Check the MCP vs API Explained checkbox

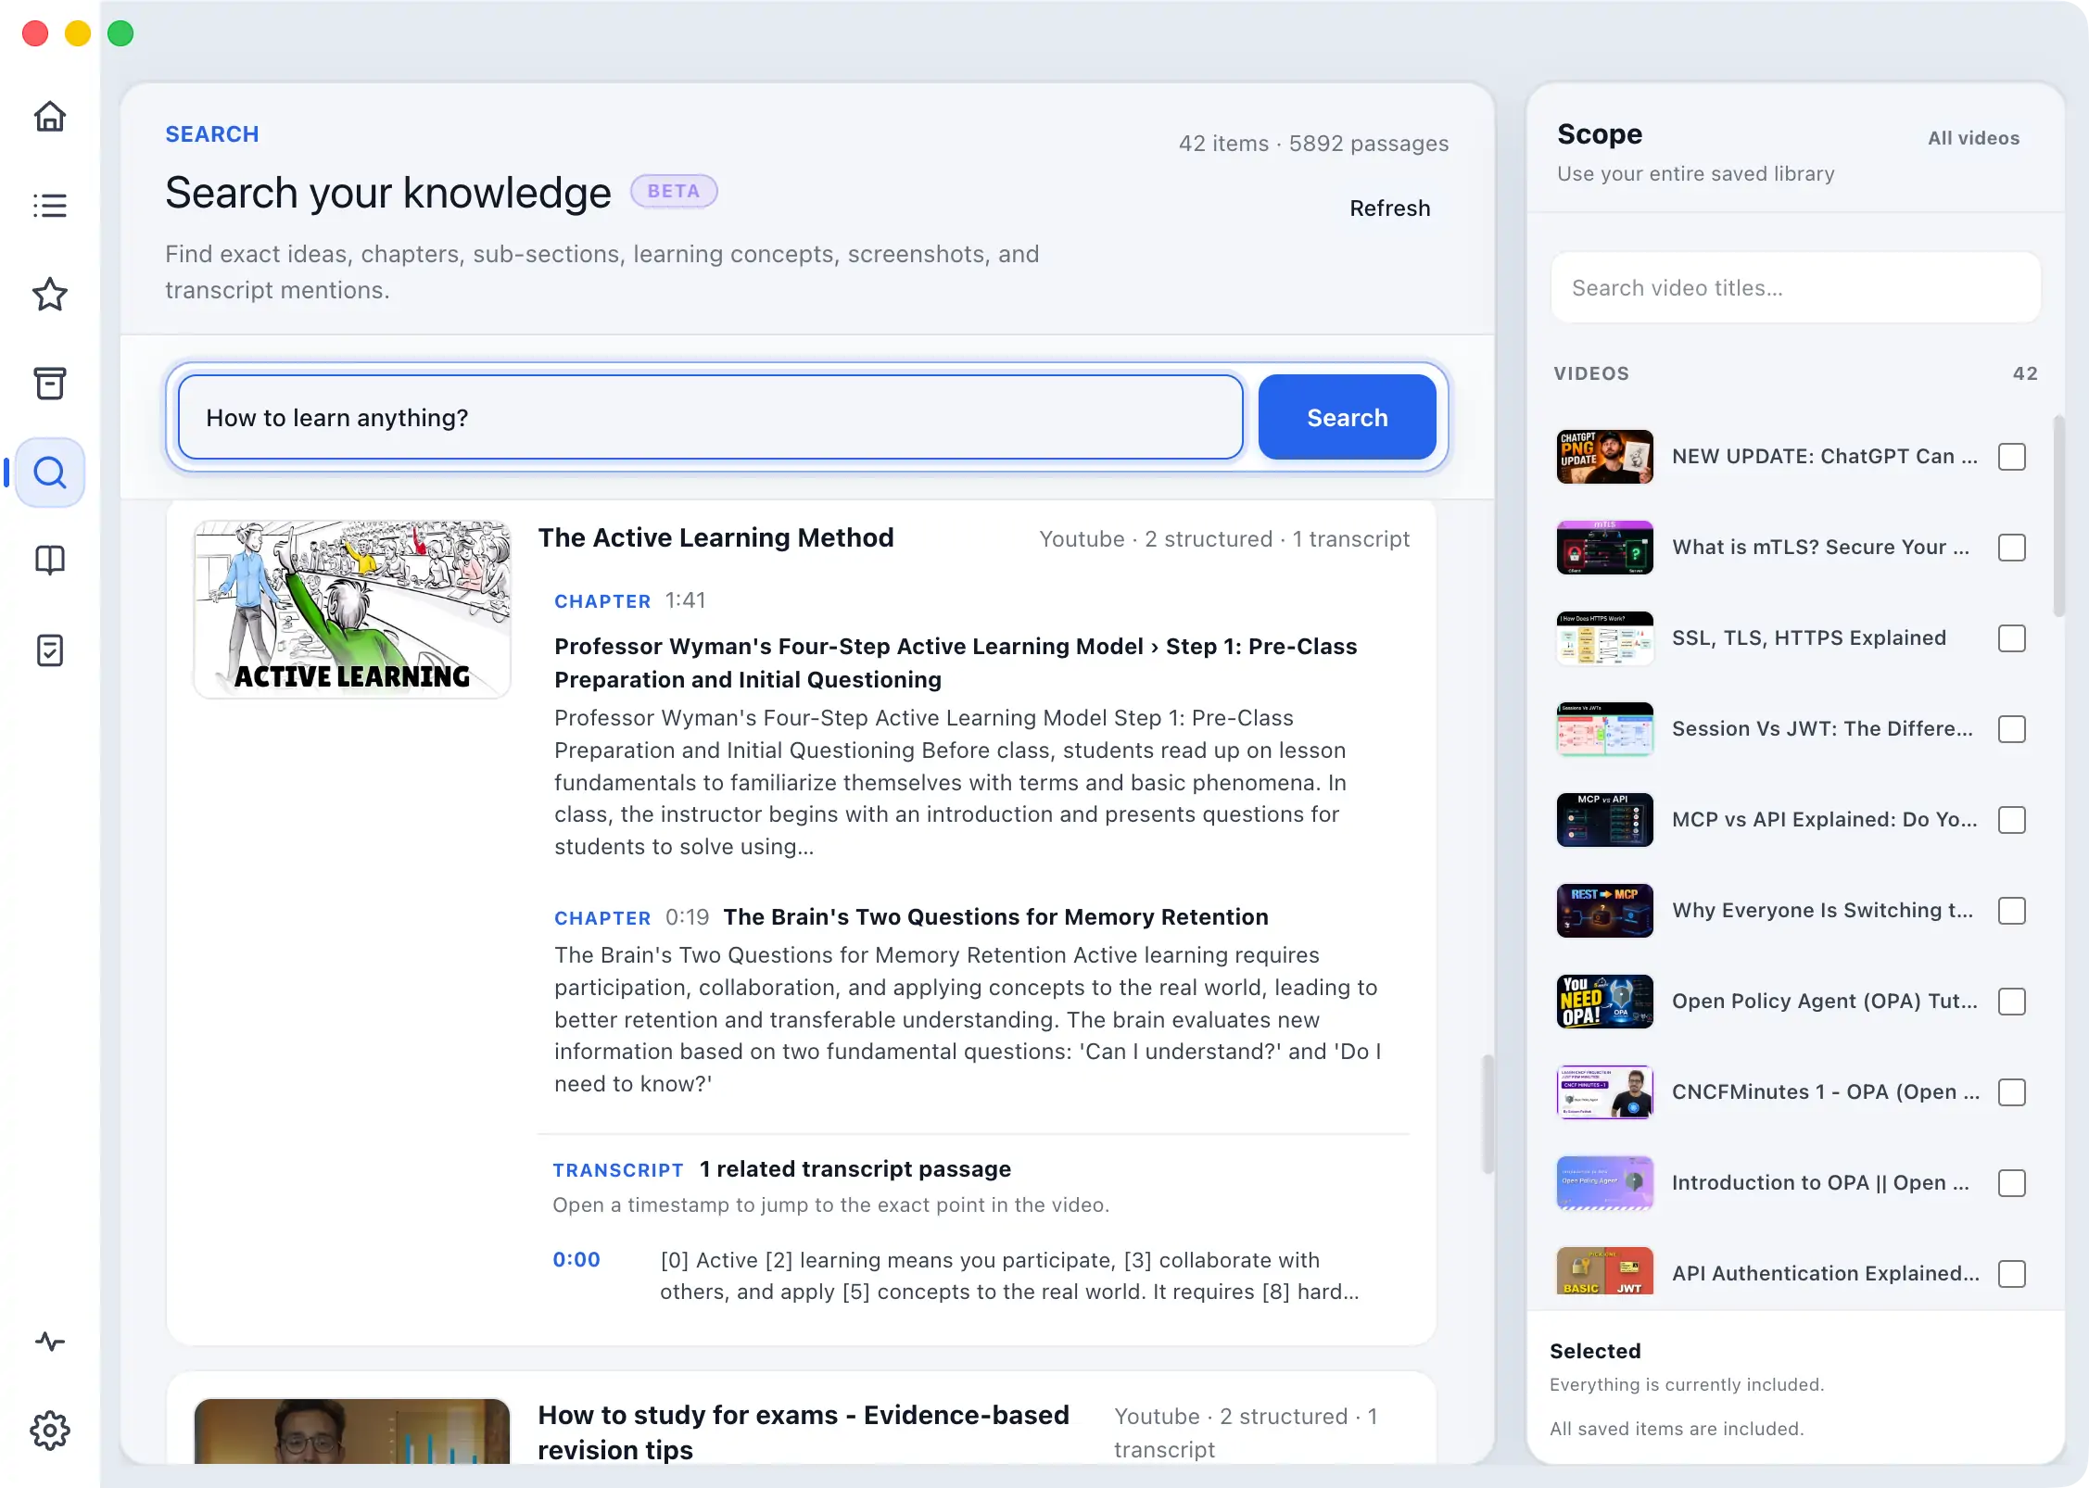pos(2012,820)
